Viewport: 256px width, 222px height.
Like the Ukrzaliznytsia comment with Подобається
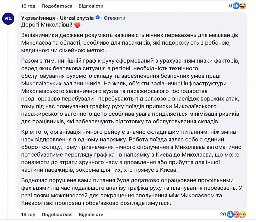57,215
